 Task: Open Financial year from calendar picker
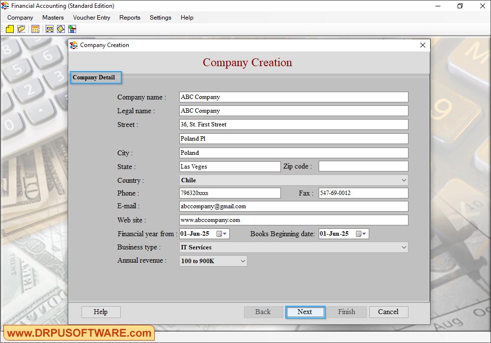221,234
